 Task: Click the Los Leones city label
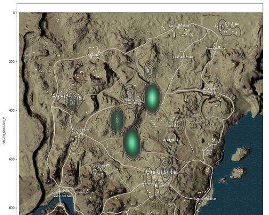point(161,172)
